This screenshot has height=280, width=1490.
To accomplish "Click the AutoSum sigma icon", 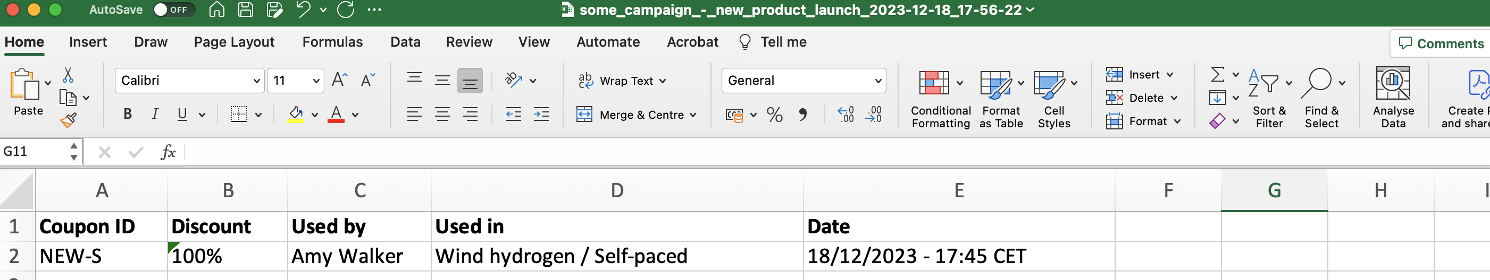I will (1218, 74).
